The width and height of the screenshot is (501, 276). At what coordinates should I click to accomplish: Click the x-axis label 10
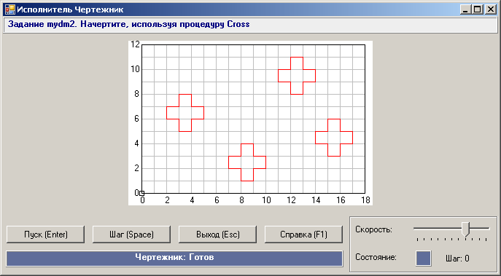point(266,200)
